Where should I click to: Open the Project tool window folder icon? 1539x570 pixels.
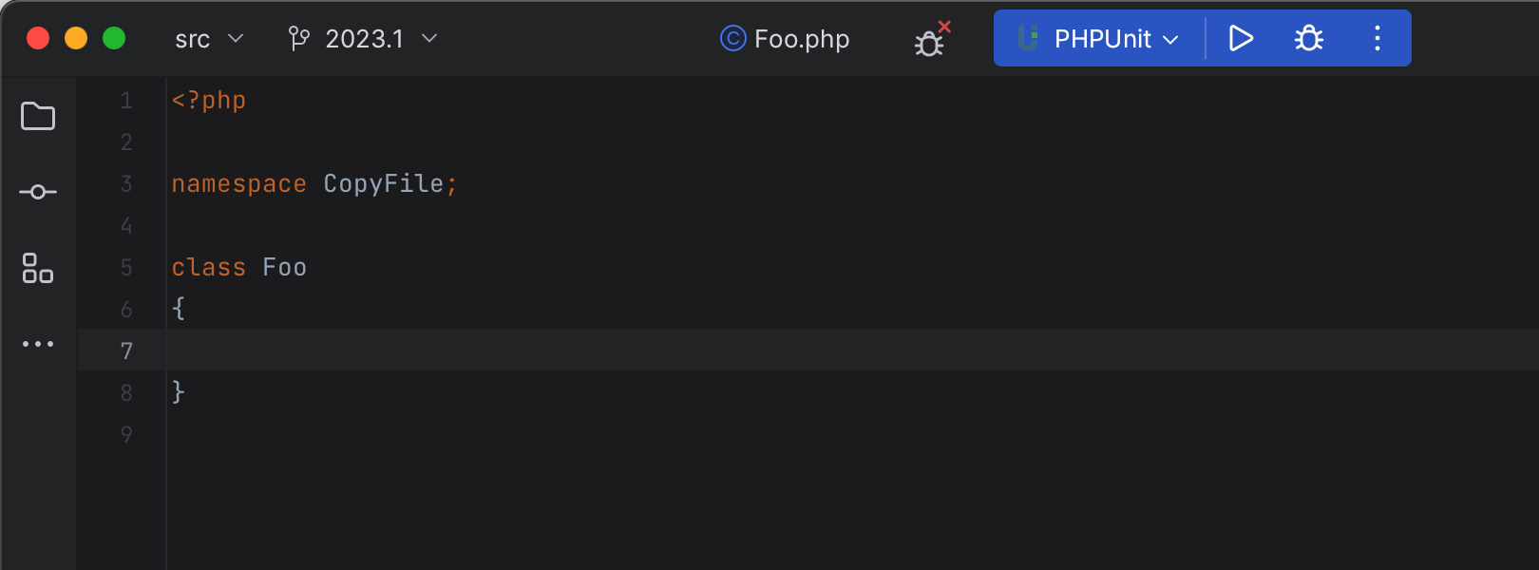(38, 116)
